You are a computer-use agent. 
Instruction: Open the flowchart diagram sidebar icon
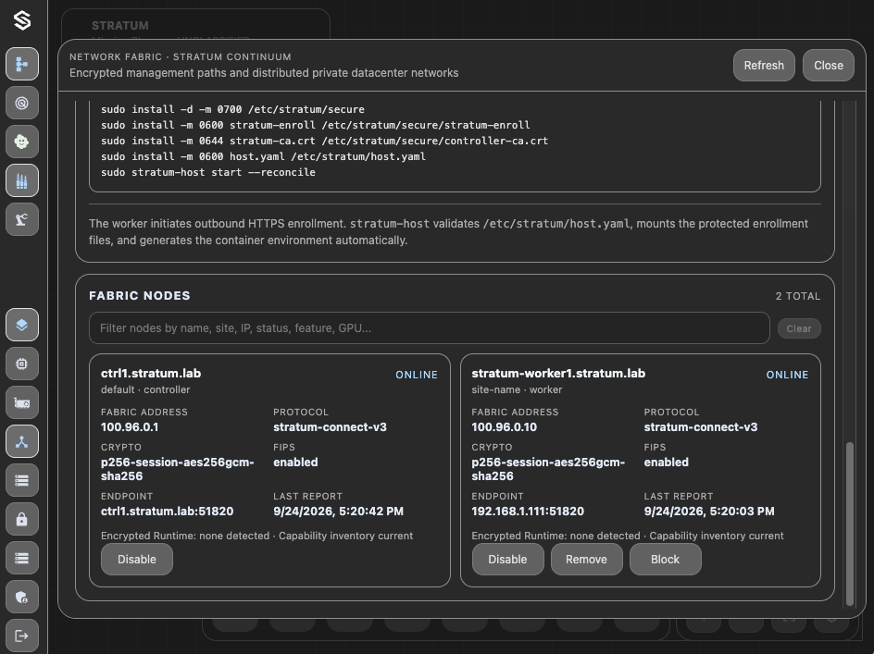pyautogui.click(x=22, y=64)
